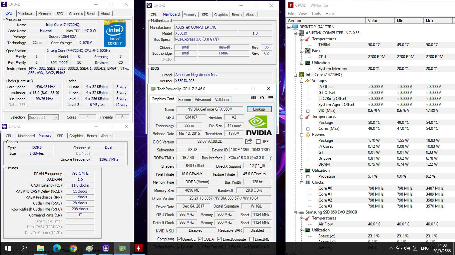Click the Lookup button in GPU-Z
This screenshot has width=455, height=255.
pos(259,109)
